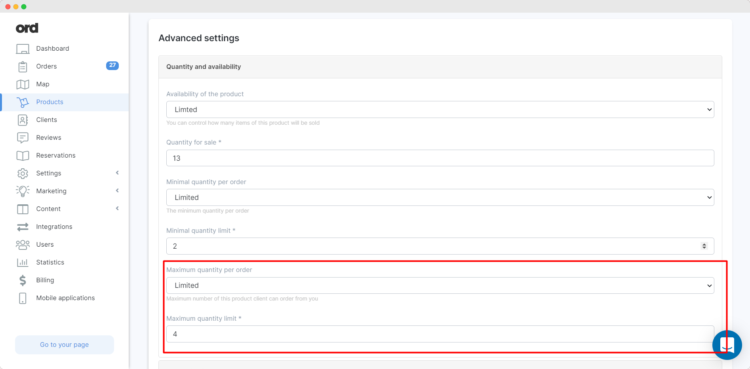The width and height of the screenshot is (750, 369).
Task: Click the Minimal quantity limit field
Action: pos(440,246)
